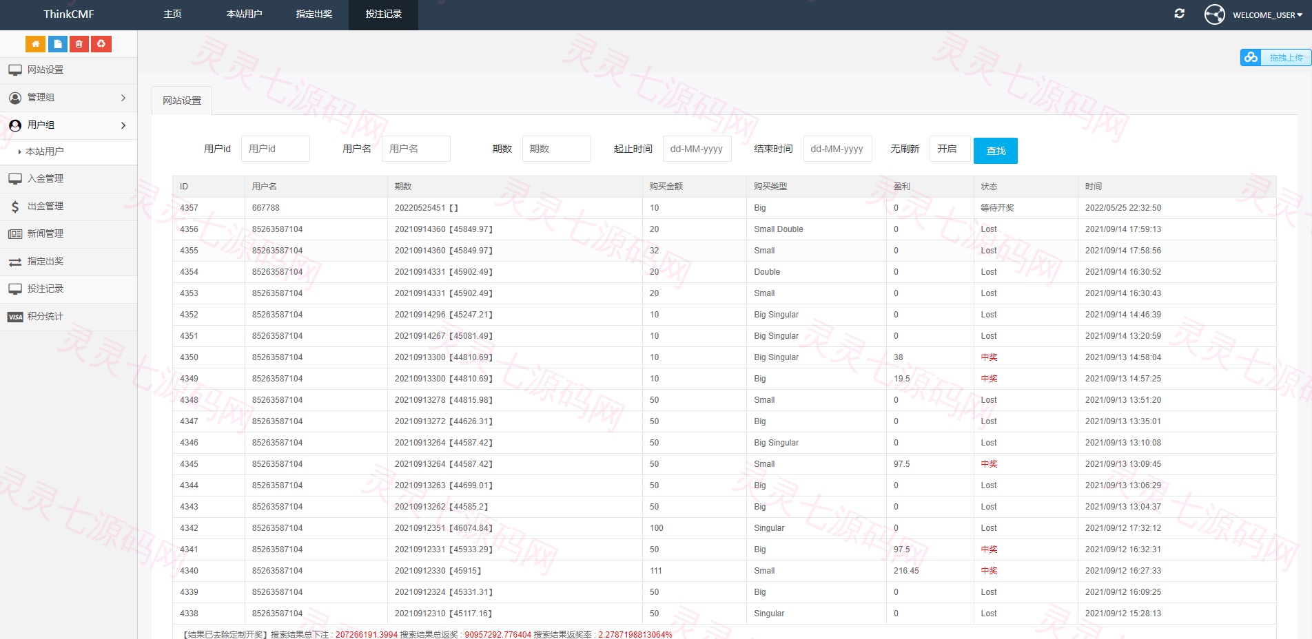Image resolution: width=1312 pixels, height=639 pixels.
Task: Click the user avatar icon in header
Action: [x=1215, y=14]
